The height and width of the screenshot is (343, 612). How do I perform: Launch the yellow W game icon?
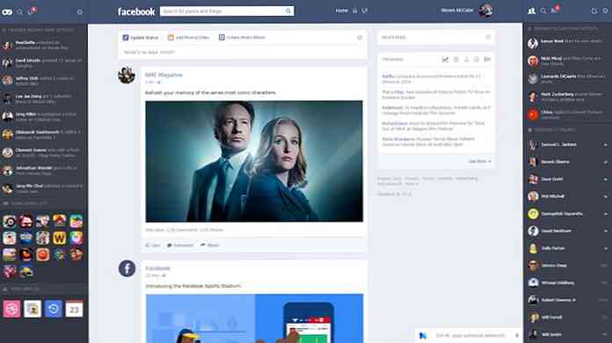59,238
